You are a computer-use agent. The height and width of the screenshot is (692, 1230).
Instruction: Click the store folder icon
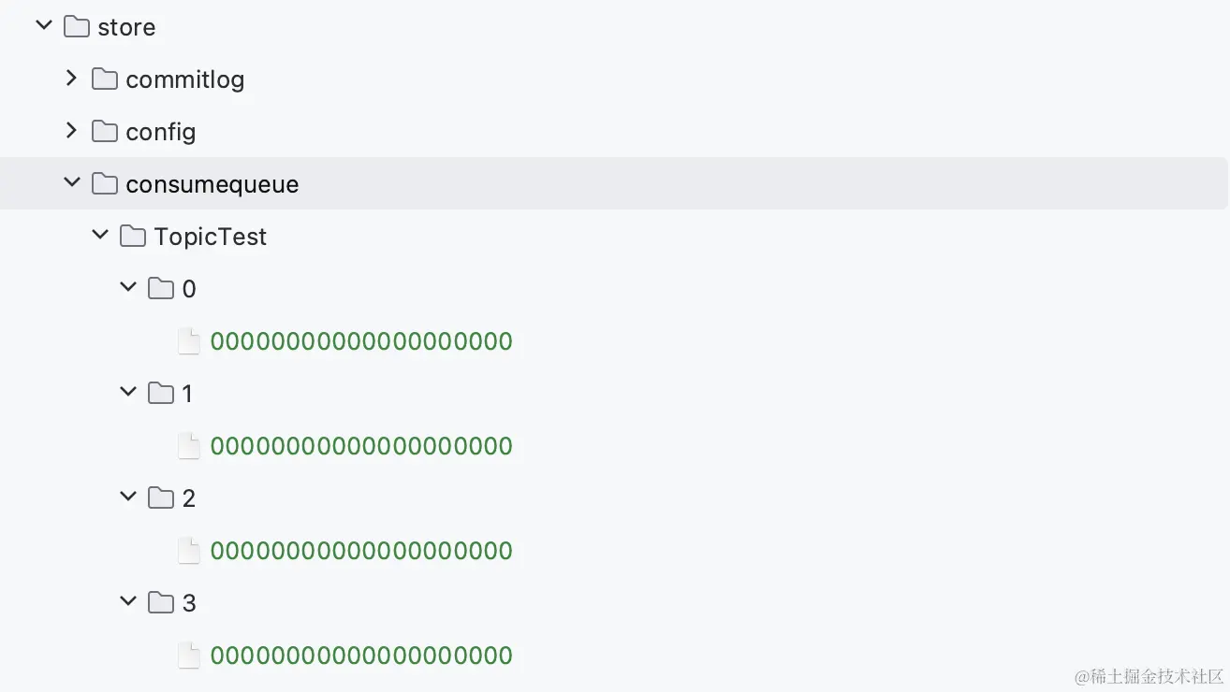tap(77, 27)
